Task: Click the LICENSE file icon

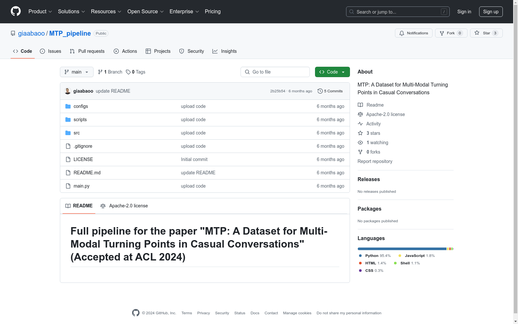Action: [x=68, y=159]
